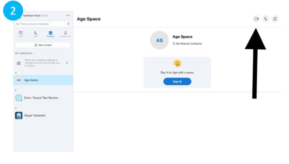This screenshot has height=164, width=289.
Task: Click the add people icon in header
Action: 275,19
